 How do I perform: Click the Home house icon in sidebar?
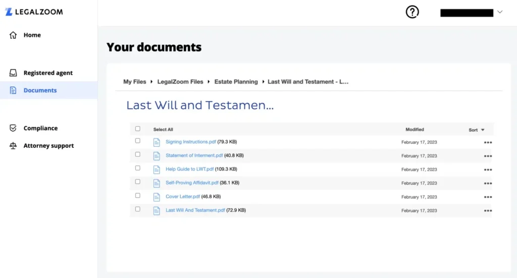[13, 35]
